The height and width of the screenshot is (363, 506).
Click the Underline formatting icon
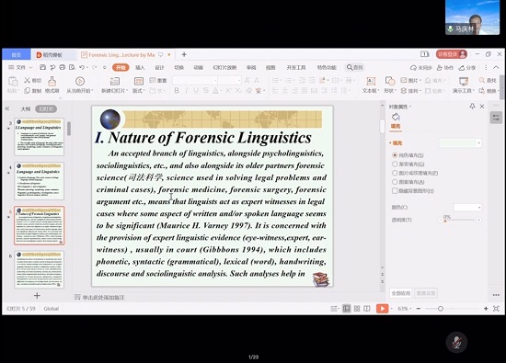coord(196,91)
